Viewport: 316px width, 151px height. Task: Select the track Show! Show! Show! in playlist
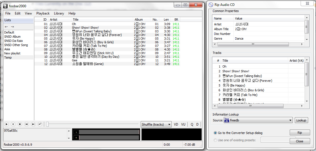point(107,28)
